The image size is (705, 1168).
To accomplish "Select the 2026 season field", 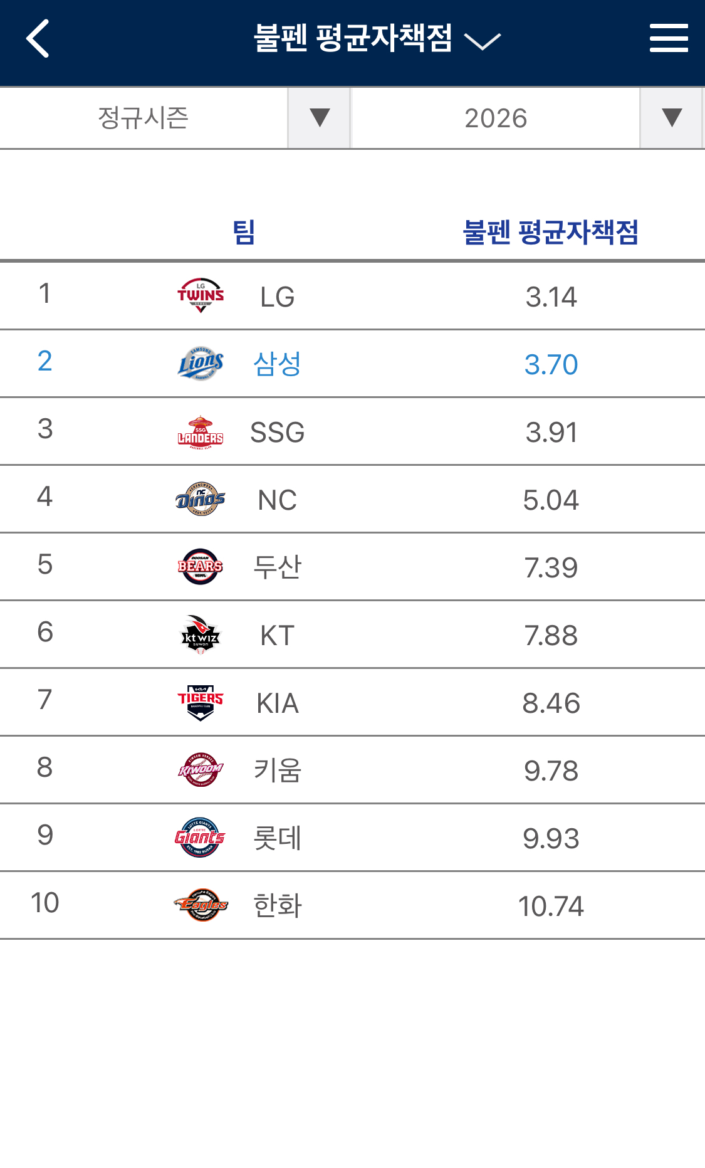I will tap(496, 118).
